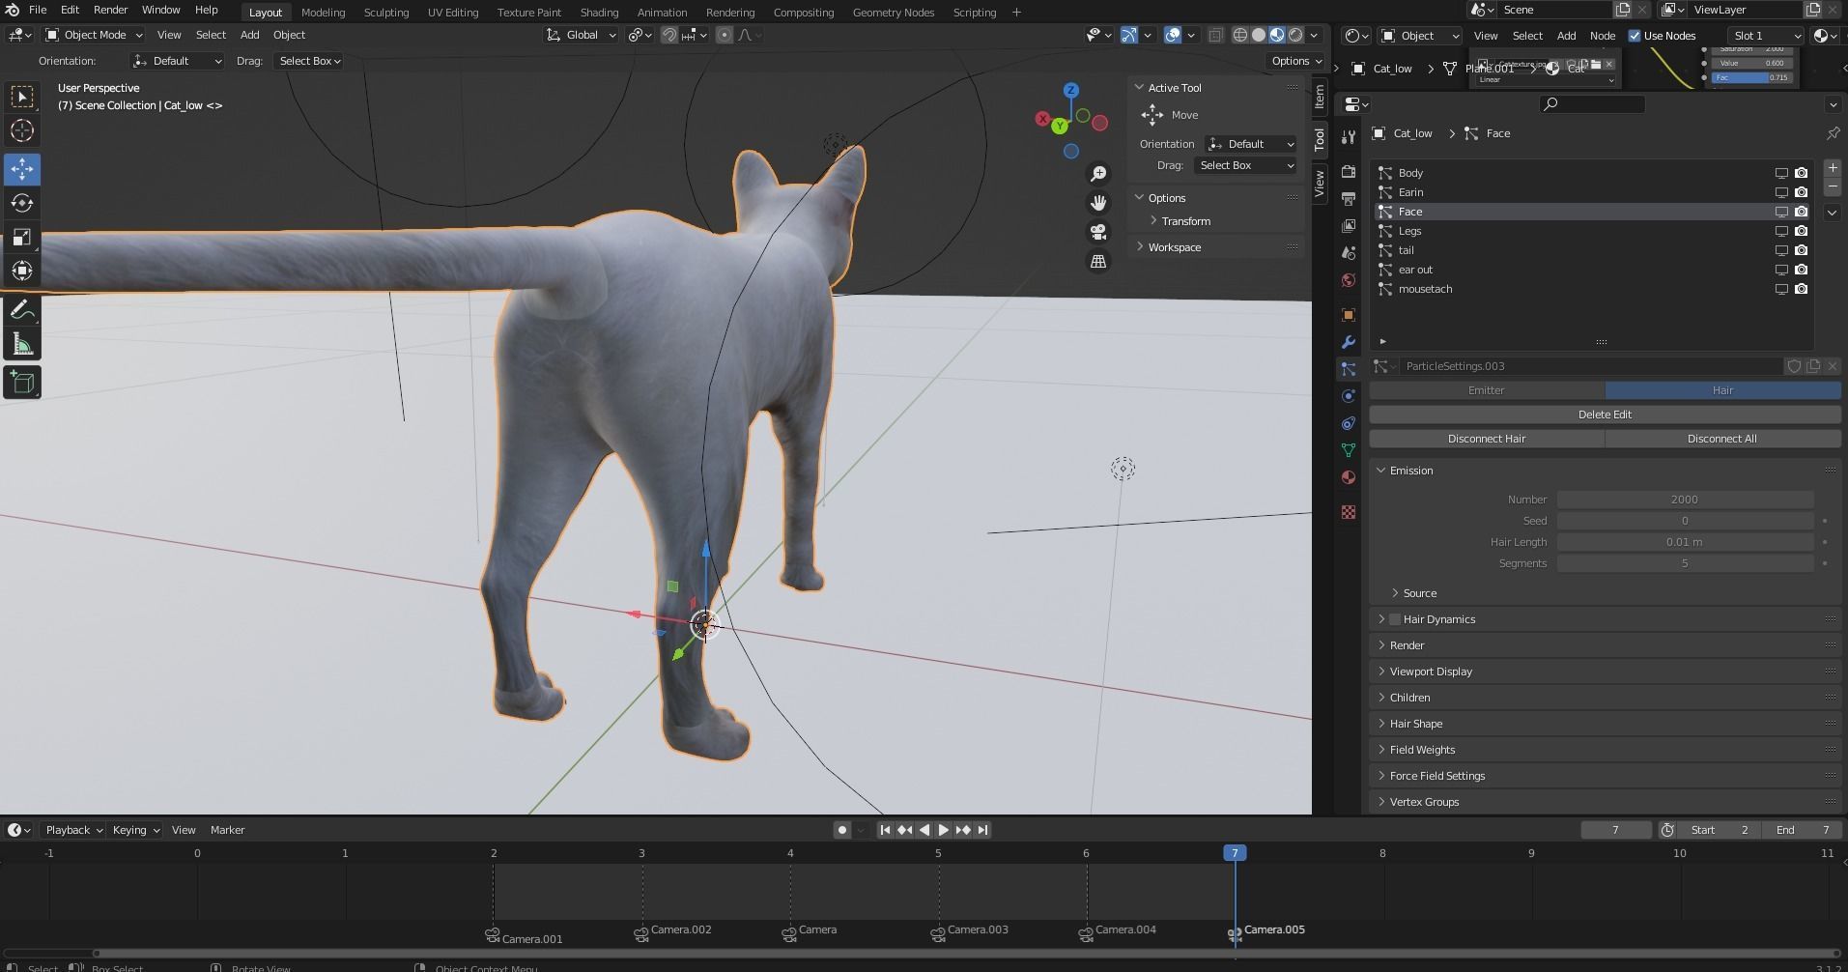Click the Disconnect All button
Image resolution: width=1848 pixels, height=972 pixels.
tap(1722, 439)
